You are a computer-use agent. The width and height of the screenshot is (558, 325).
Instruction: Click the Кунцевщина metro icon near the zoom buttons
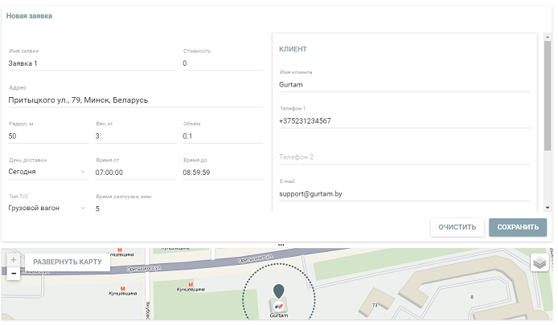pyautogui.click(x=121, y=289)
